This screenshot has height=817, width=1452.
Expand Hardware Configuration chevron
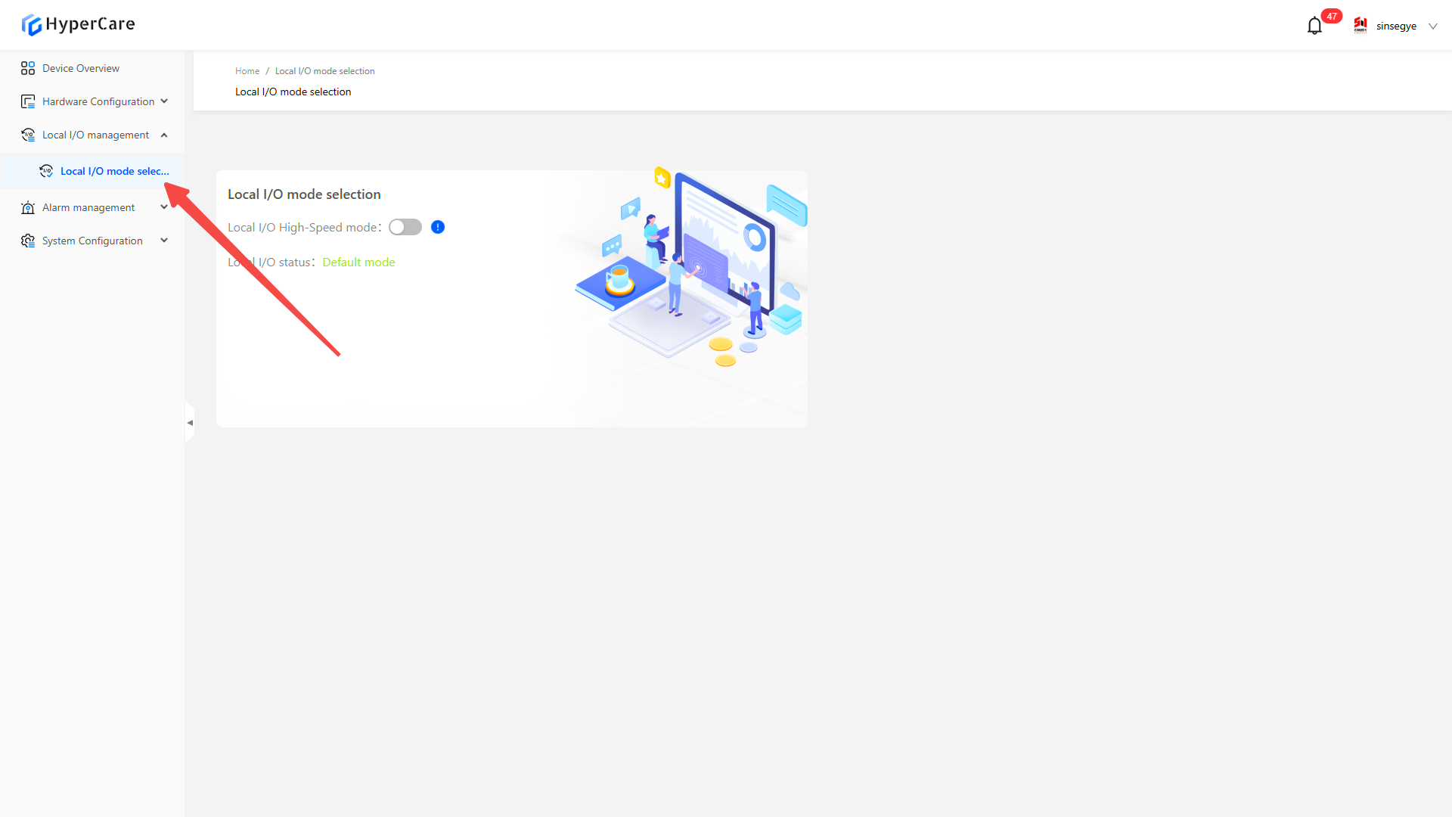164,101
